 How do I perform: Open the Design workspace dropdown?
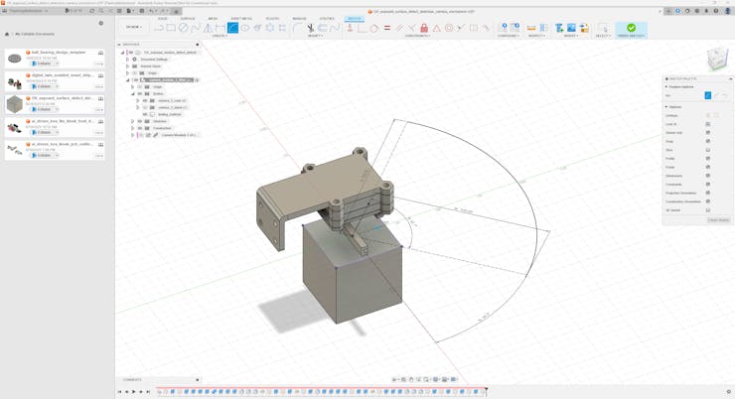coord(133,27)
